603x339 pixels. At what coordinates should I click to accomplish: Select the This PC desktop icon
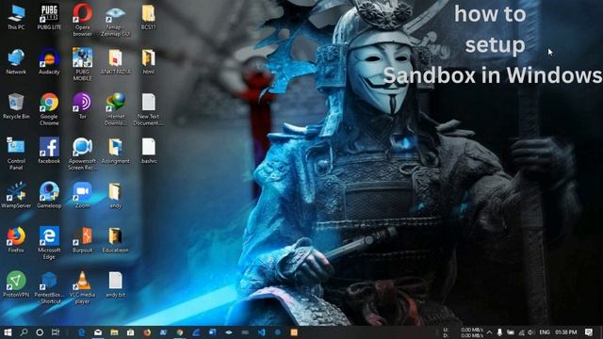pos(16,17)
